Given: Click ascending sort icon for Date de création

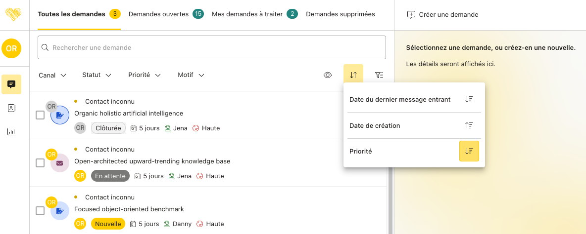Looking at the screenshot, I should click(469, 125).
